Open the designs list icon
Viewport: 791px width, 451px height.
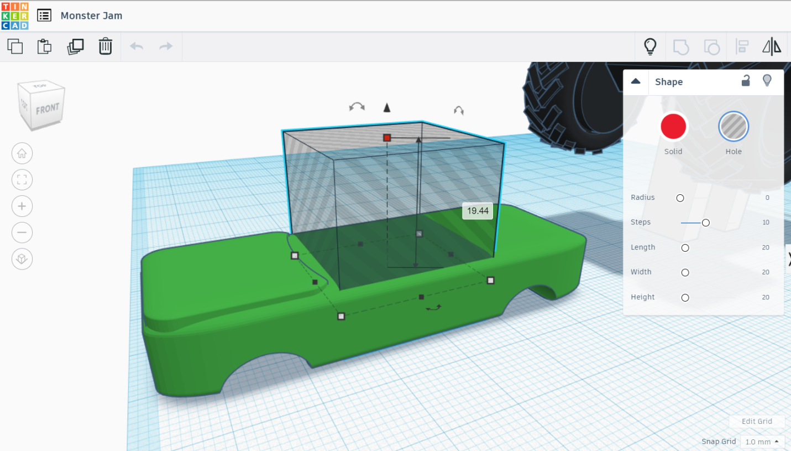point(44,15)
